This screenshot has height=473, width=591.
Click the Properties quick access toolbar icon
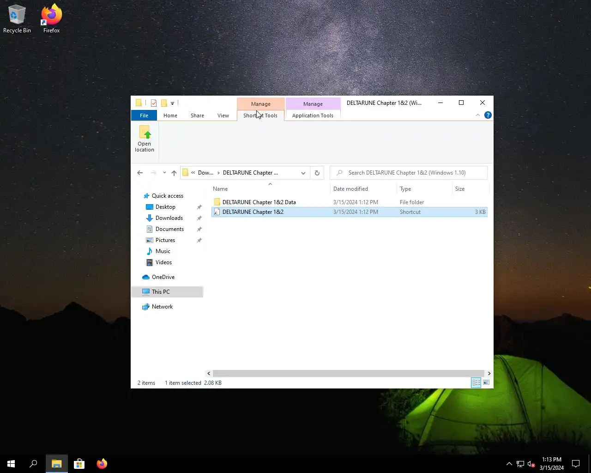[x=154, y=103]
